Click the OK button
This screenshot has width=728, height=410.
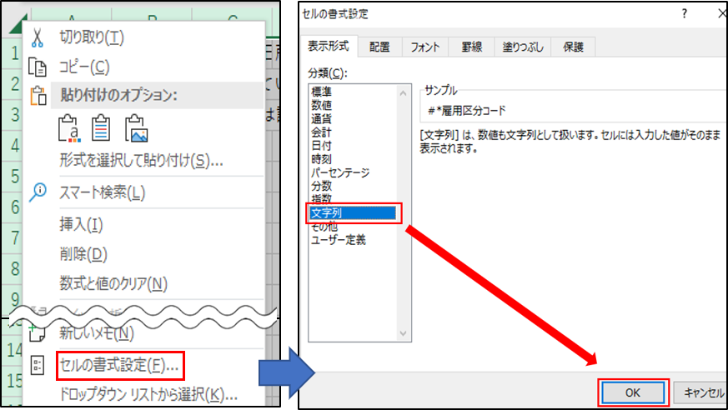tap(633, 392)
